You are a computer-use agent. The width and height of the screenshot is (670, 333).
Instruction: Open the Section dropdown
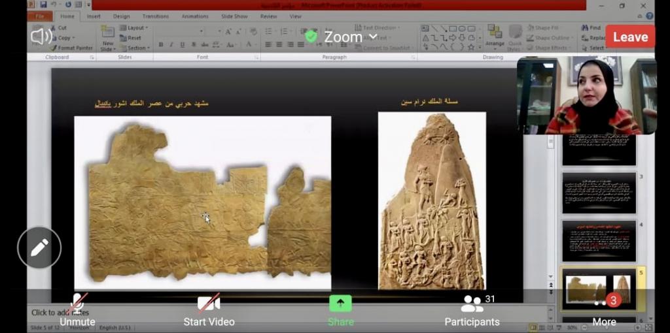(x=134, y=48)
